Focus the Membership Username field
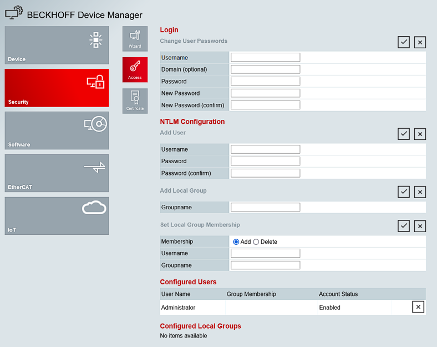The height and width of the screenshot is (347, 437). tap(265, 253)
